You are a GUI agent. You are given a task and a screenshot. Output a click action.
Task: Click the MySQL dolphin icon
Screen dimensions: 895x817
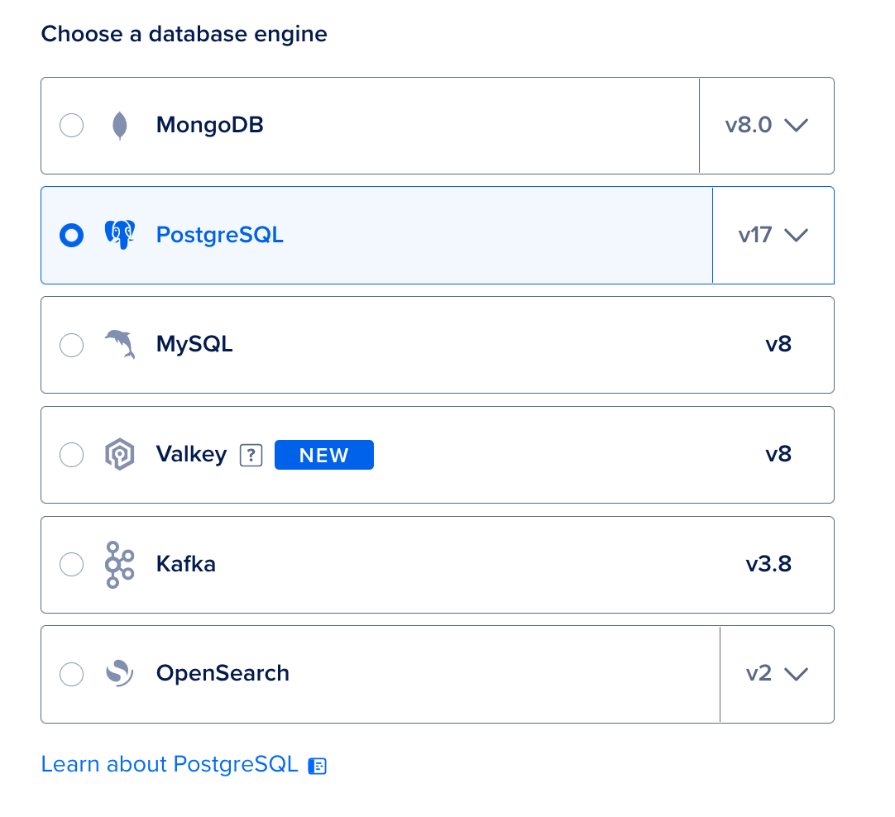click(120, 344)
